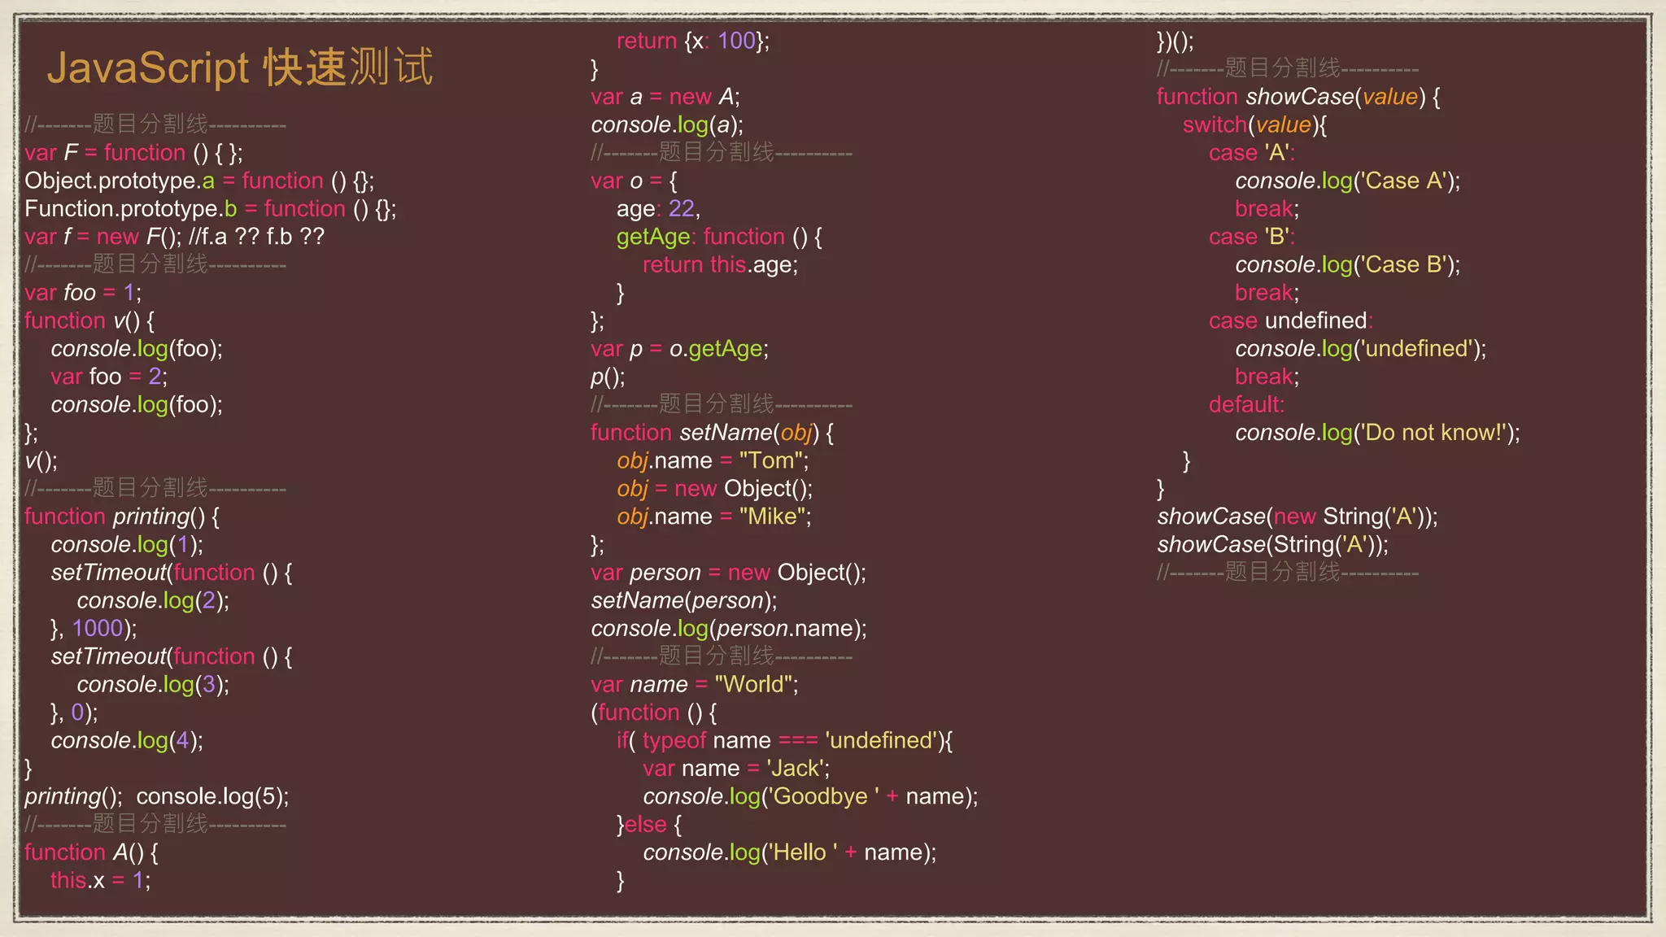The width and height of the screenshot is (1666, 937).
Task: Click the timeout value '}, 0);'
Action: (x=74, y=713)
